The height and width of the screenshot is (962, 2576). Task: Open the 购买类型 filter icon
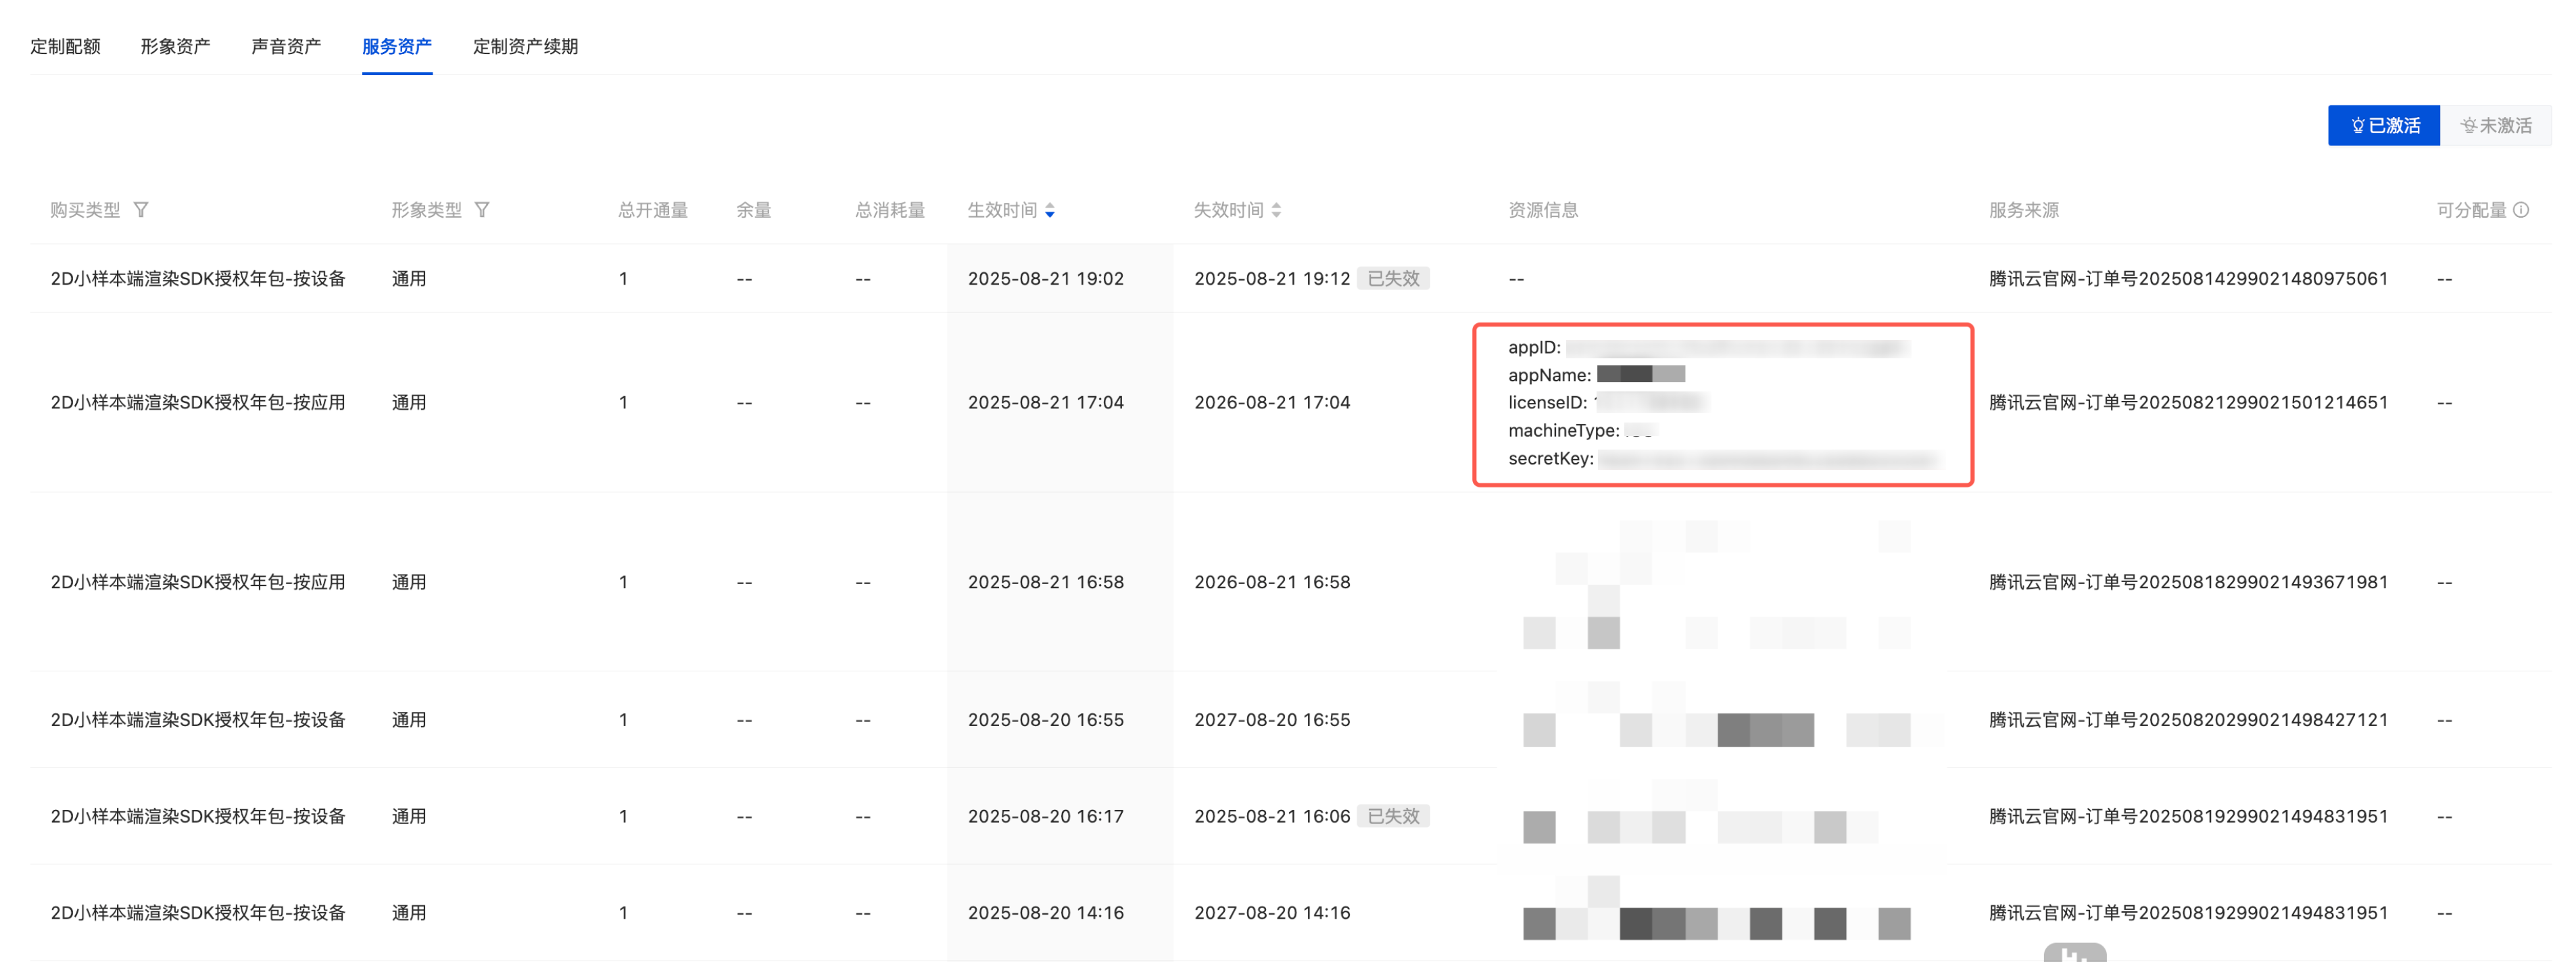(141, 210)
